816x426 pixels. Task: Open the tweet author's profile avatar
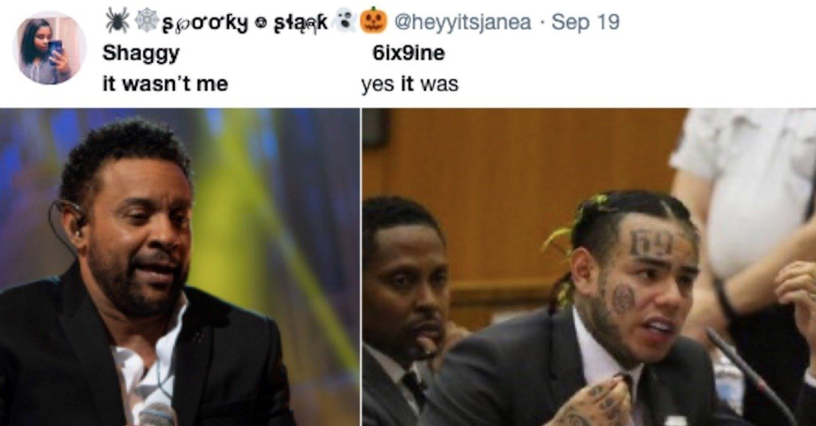point(49,49)
